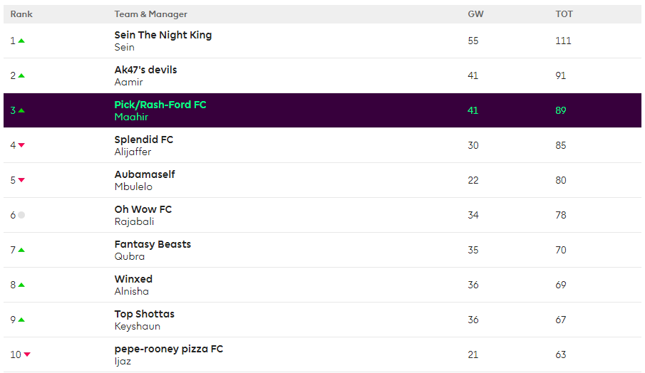Image resolution: width=645 pixels, height=373 pixels.
Task: Click the GW column header
Action: click(x=475, y=14)
